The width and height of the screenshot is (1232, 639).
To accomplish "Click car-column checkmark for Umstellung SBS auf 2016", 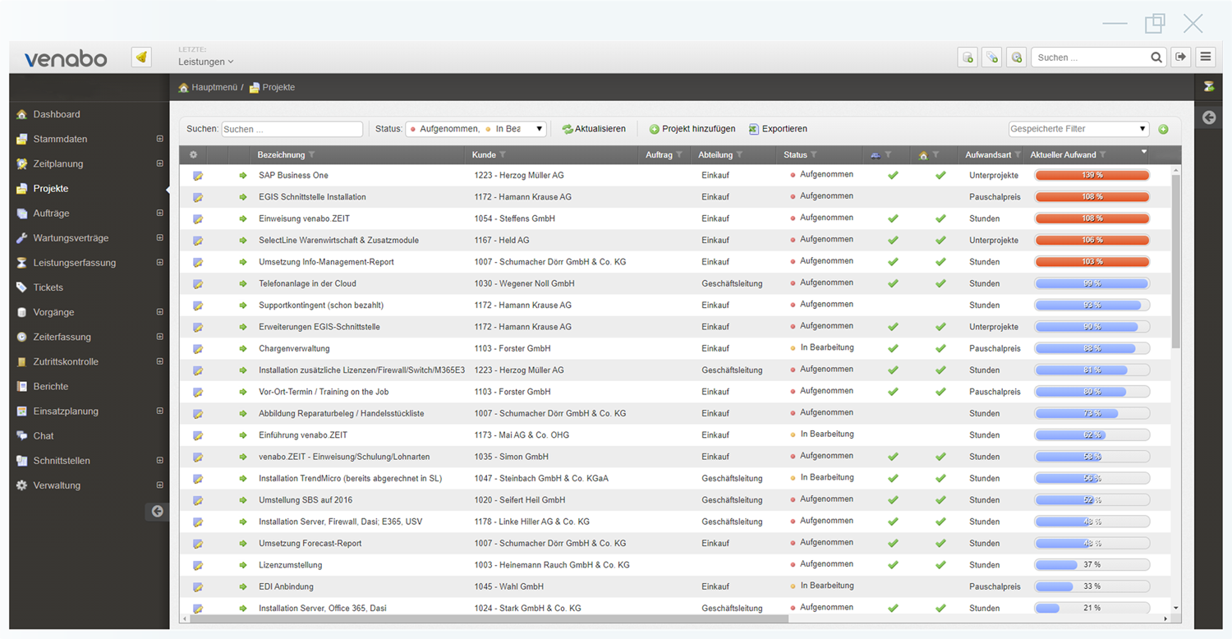I will (x=893, y=499).
